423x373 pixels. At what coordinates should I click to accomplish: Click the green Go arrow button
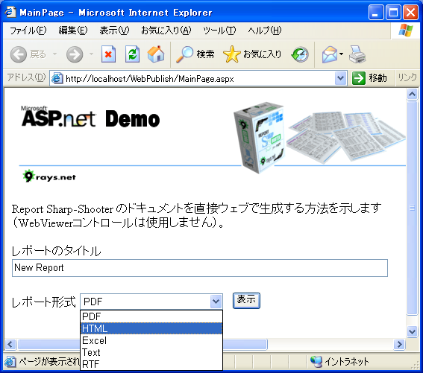359,78
